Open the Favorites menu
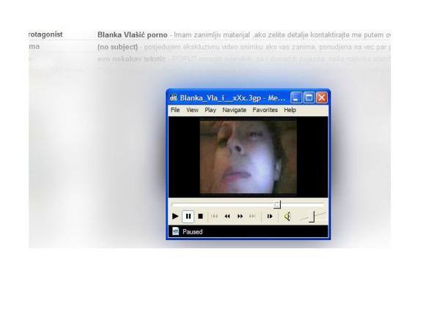The height and width of the screenshot is (317, 440). 265,110
